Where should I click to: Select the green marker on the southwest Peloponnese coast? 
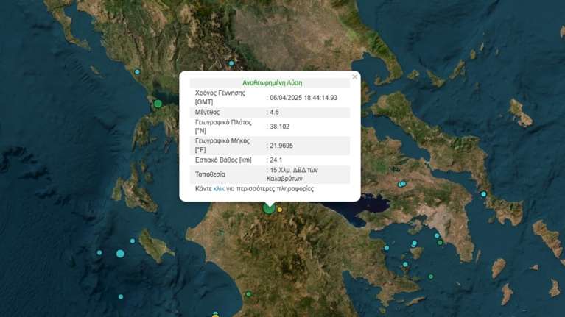[248, 294]
